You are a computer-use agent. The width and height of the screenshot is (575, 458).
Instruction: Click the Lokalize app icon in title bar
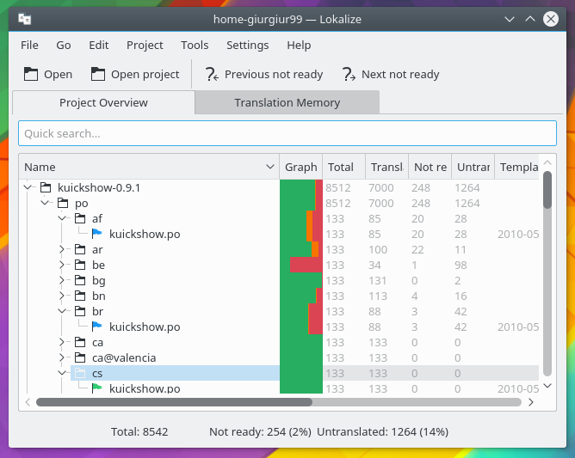click(x=25, y=18)
